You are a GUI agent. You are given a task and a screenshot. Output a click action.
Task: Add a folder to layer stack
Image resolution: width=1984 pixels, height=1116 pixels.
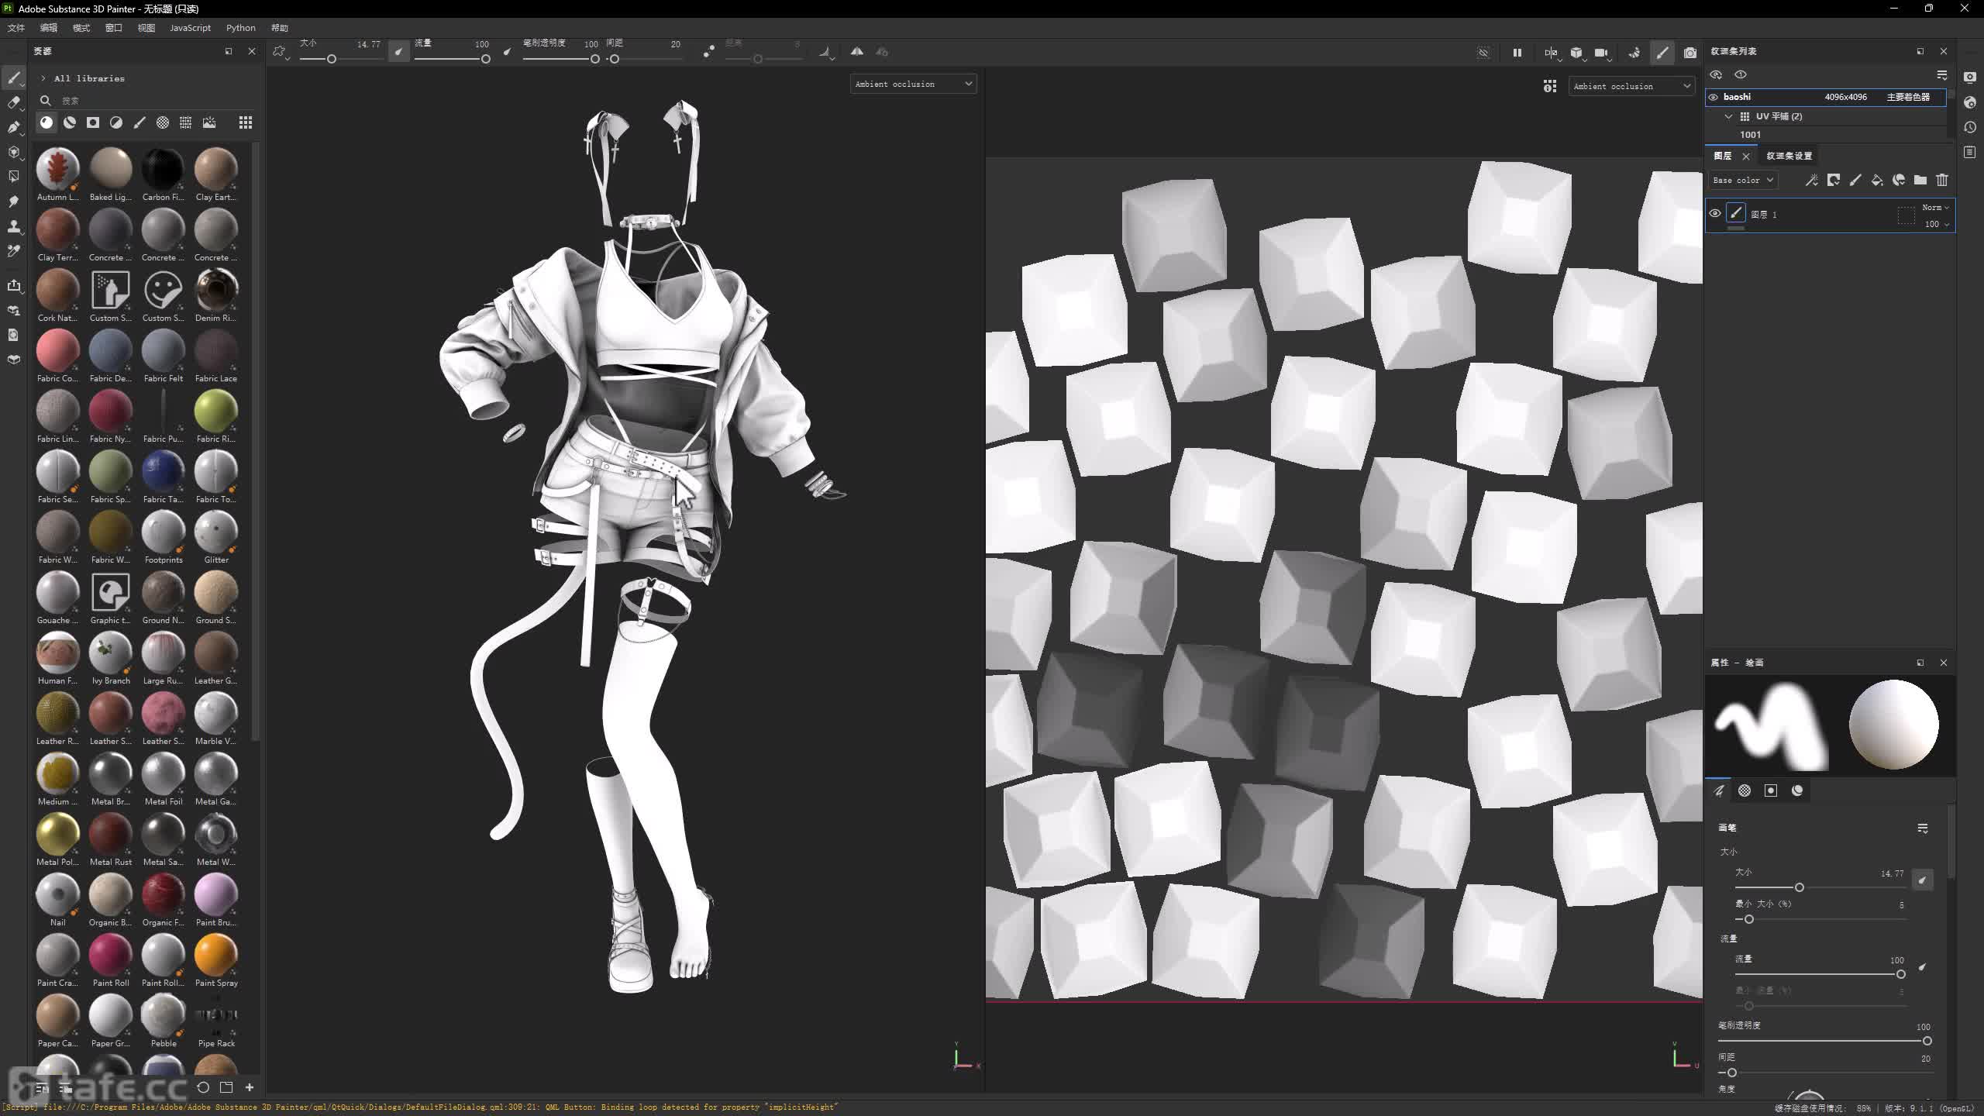point(1920,180)
